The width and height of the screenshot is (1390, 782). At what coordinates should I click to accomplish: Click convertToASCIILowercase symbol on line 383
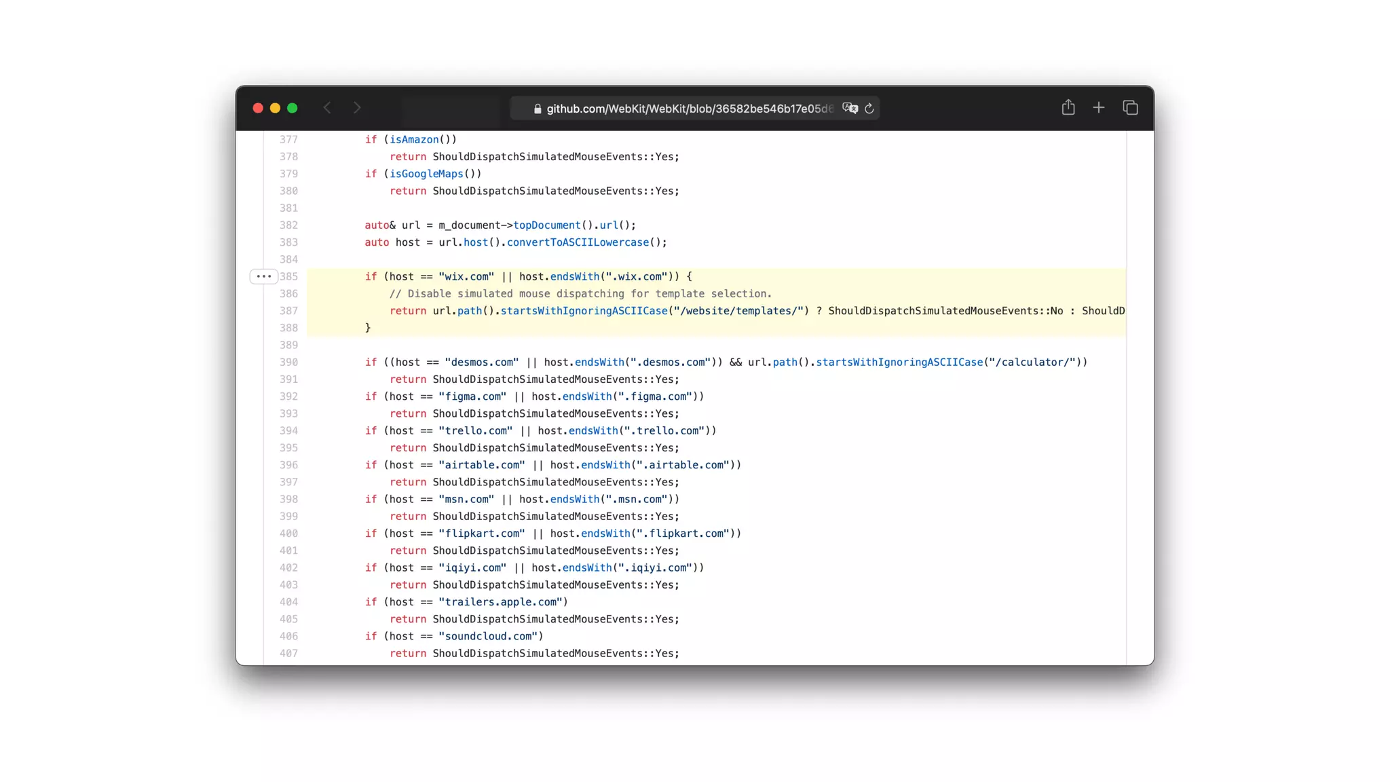point(578,242)
